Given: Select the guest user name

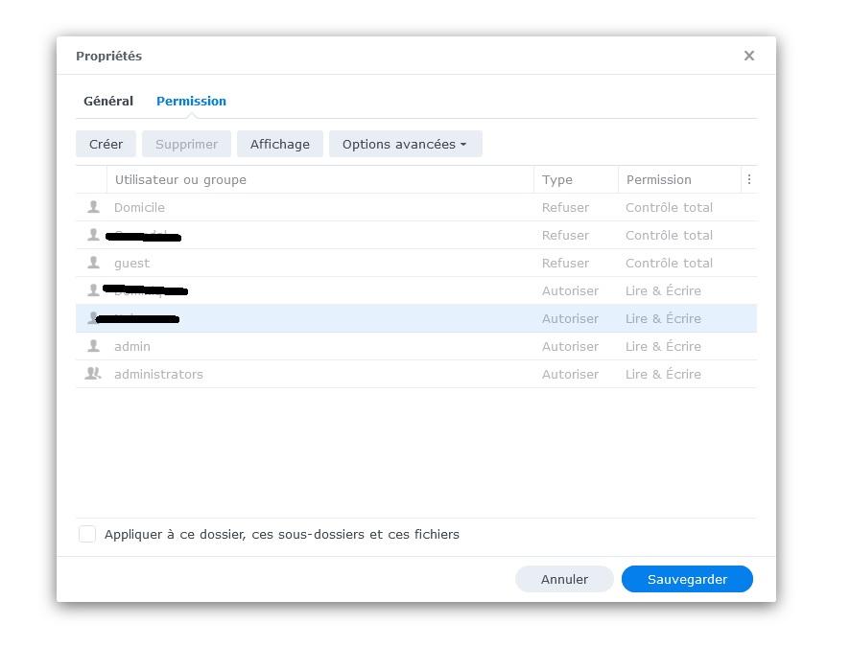Looking at the screenshot, I should (131, 263).
